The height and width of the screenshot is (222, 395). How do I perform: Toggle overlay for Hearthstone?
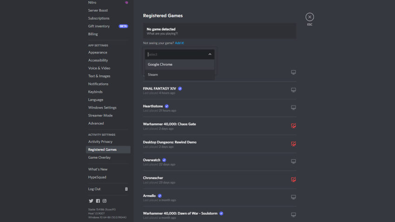click(293, 107)
